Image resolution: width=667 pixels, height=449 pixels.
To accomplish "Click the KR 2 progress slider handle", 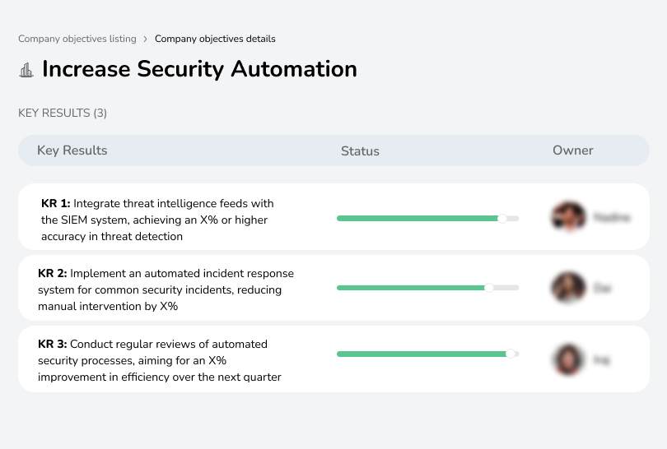I will click(x=489, y=288).
